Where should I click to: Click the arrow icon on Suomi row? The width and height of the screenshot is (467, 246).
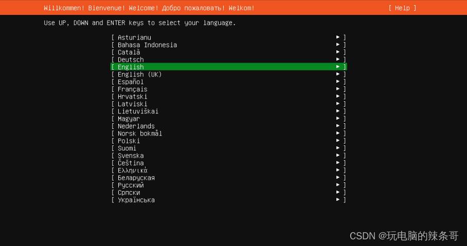pyautogui.click(x=338, y=148)
